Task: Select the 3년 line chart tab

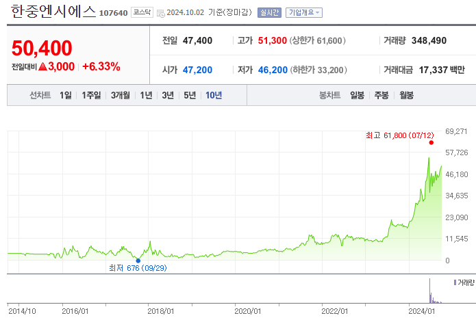Action: [168, 96]
